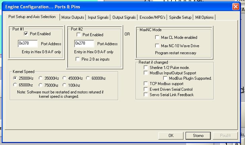
Task: Click the Storno cancel button
Action: click(x=198, y=136)
